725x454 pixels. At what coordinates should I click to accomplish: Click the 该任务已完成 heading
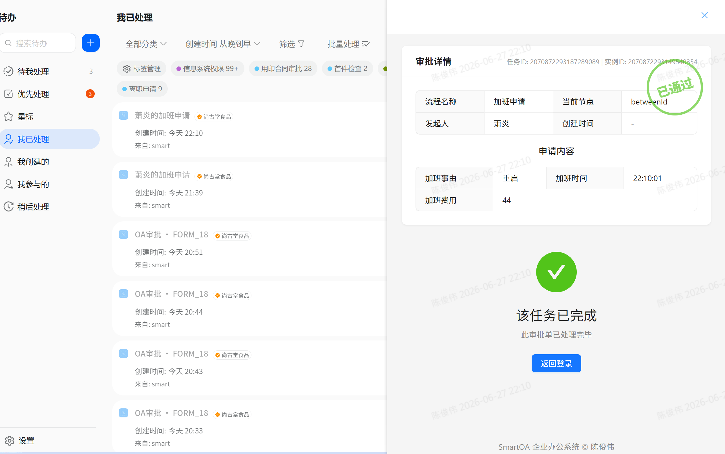pyautogui.click(x=556, y=315)
